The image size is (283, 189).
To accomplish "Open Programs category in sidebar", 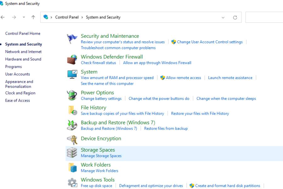I will [x=13, y=67].
